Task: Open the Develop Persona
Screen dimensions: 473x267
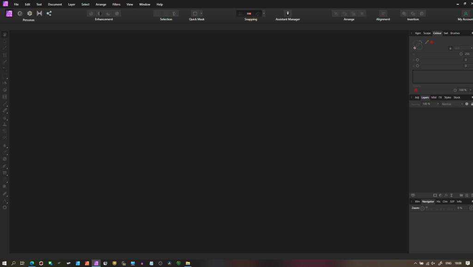Action: (30, 13)
